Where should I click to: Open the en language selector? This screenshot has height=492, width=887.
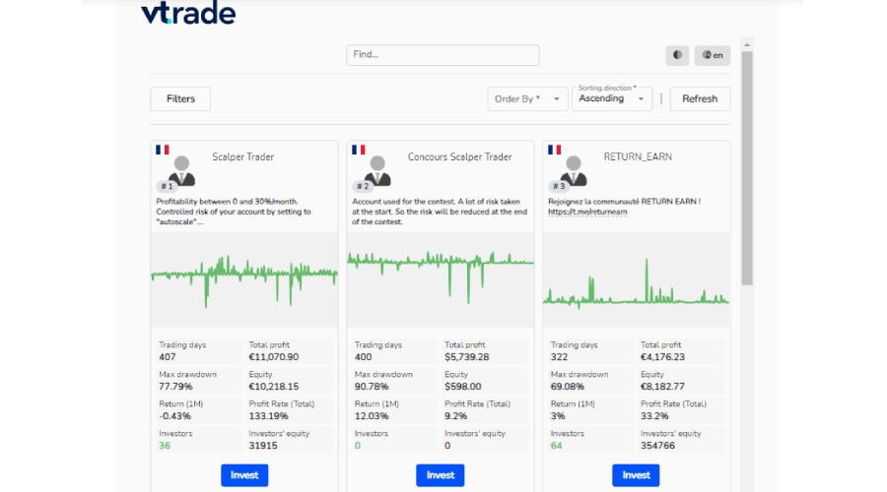(713, 55)
